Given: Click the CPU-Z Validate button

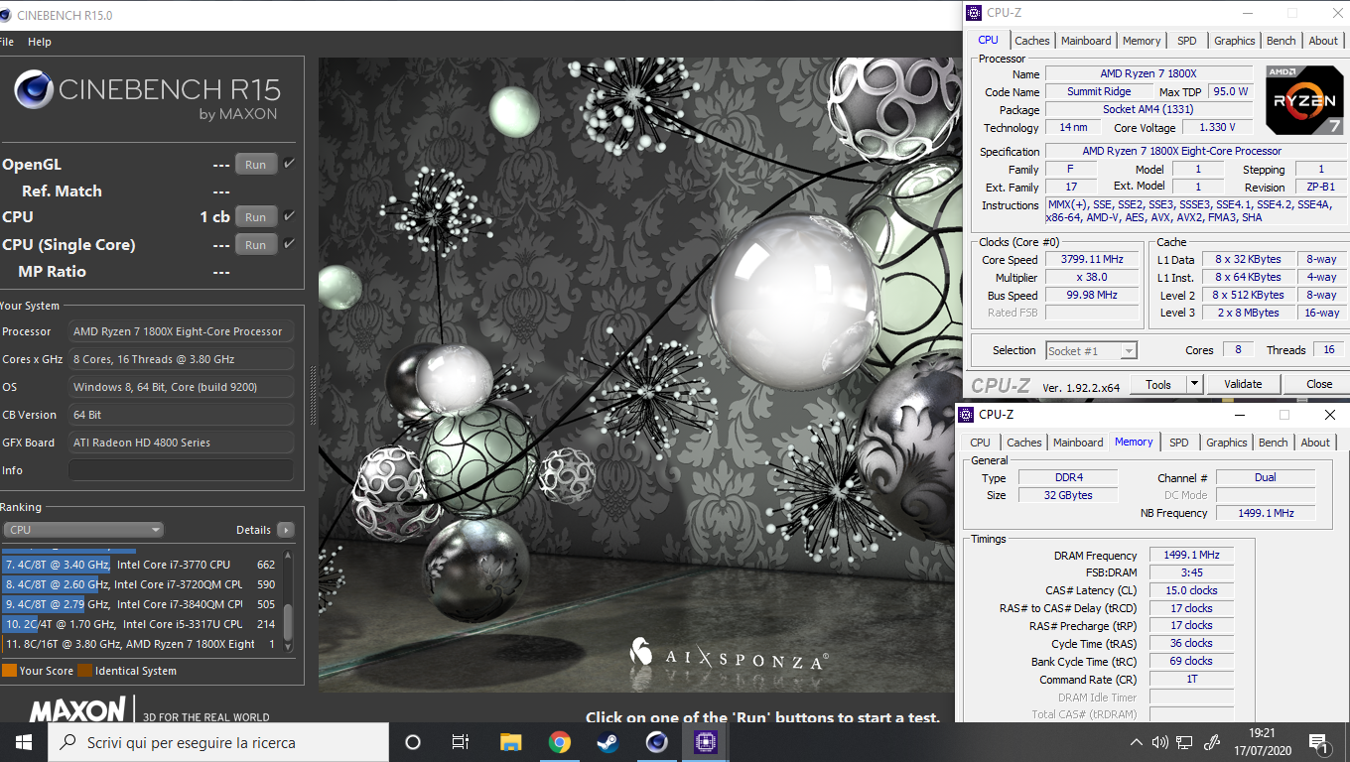Looking at the screenshot, I should click(1243, 384).
